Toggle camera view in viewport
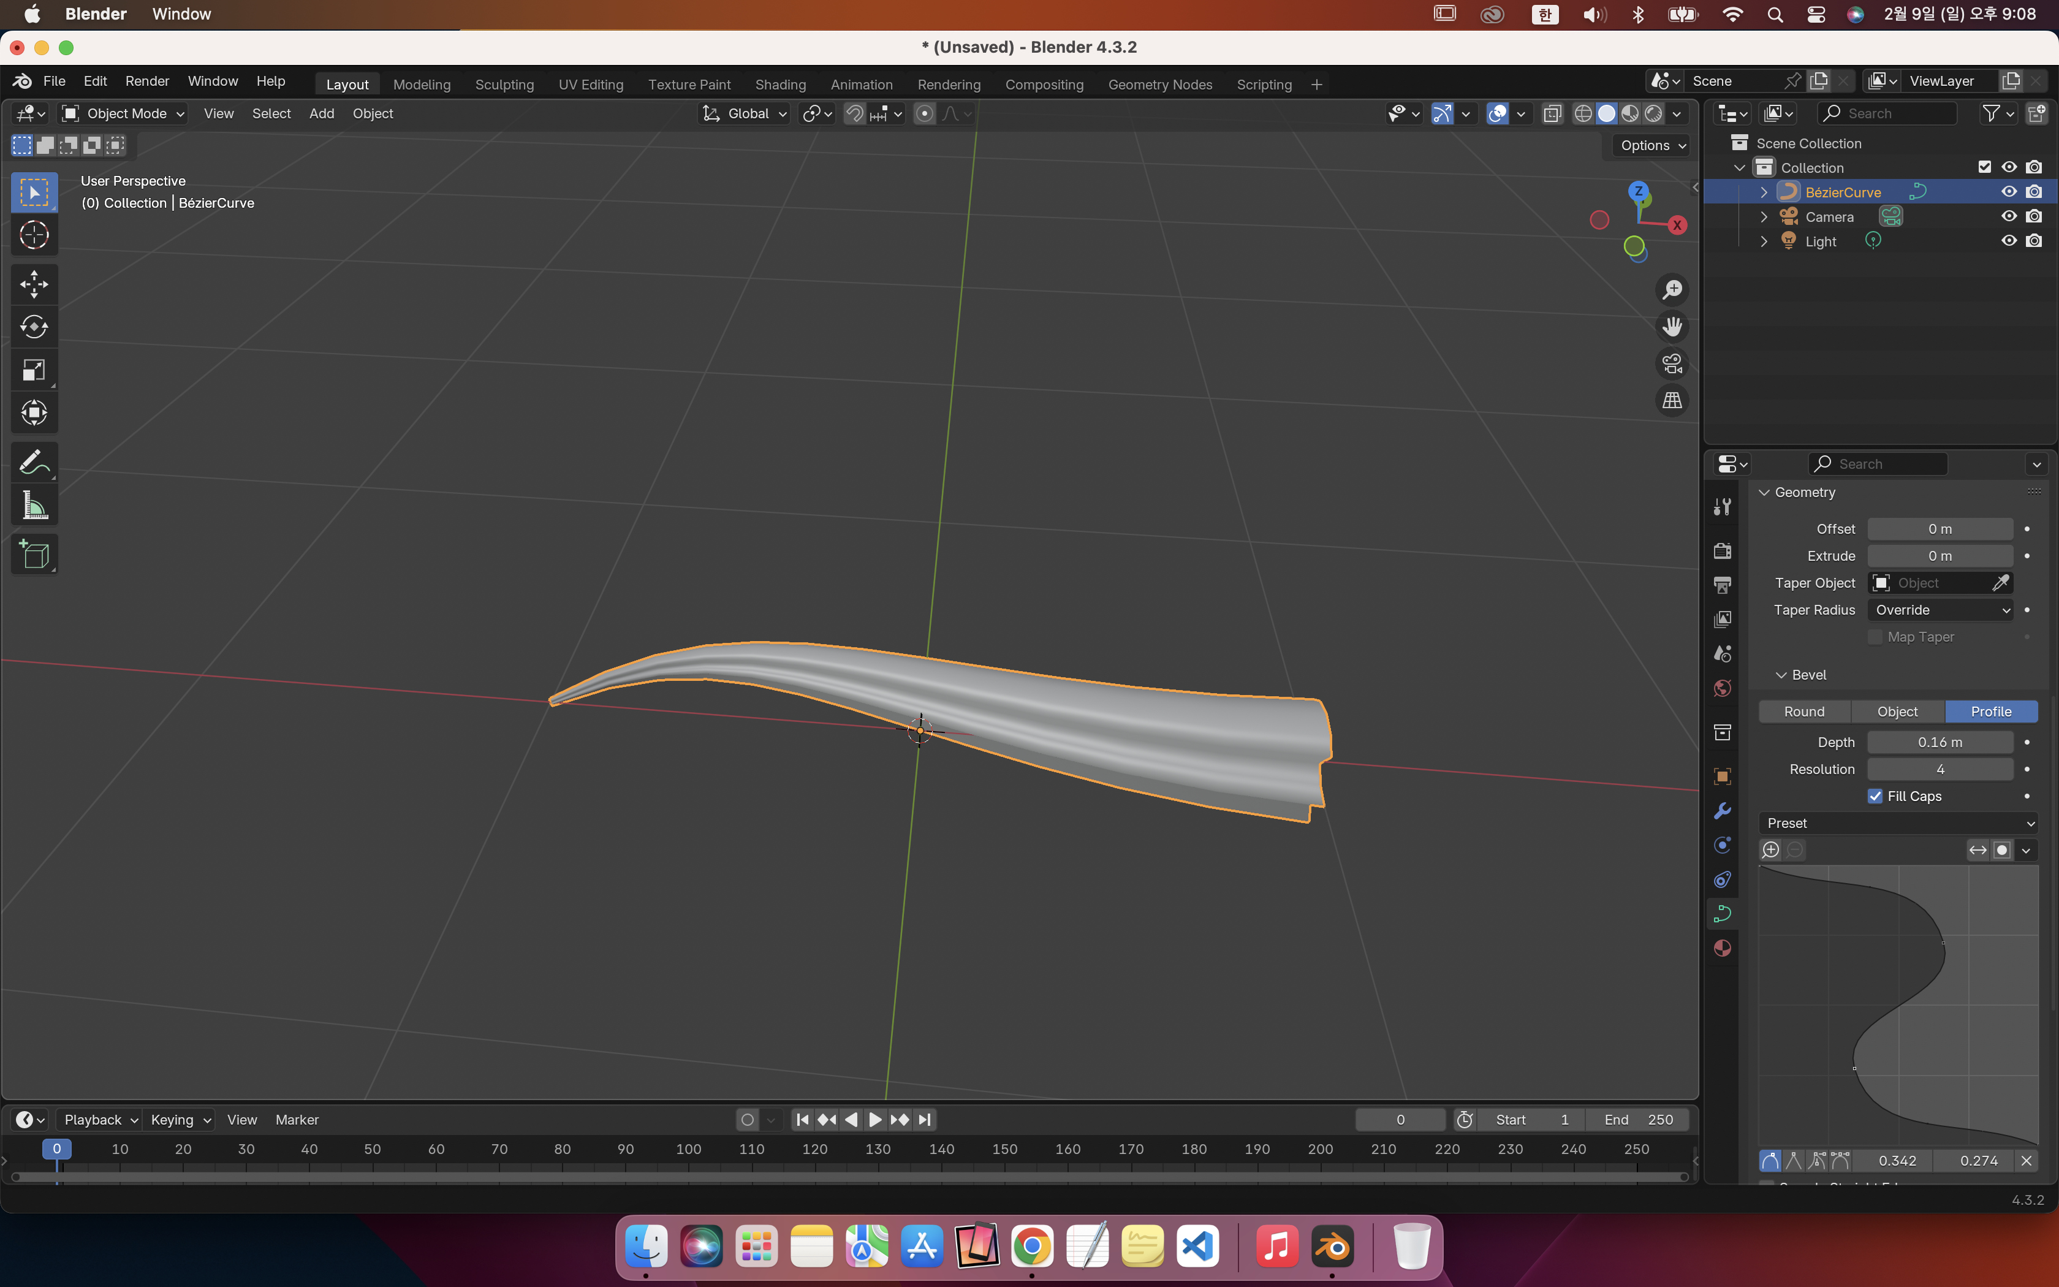This screenshot has width=2059, height=1287. [1672, 363]
